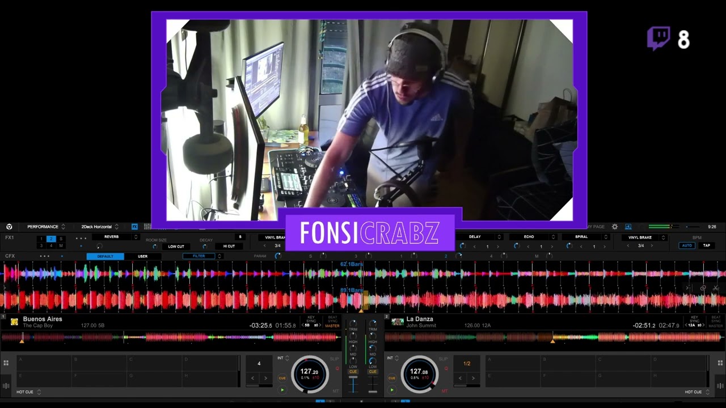Enable SLIP mode on deck 2
The height and width of the screenshot is (408, 726).
[443, 359]
